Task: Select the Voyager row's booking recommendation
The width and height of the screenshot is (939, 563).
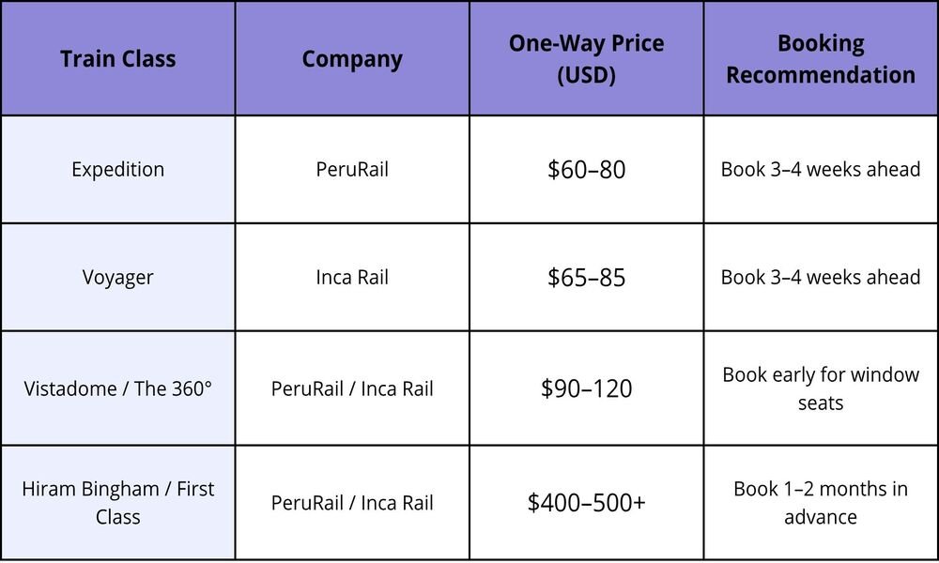Action: (x=820, y=278)
